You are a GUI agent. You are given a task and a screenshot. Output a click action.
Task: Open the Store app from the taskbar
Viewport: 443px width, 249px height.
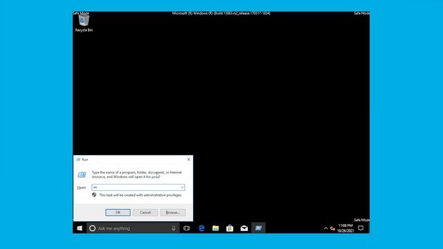(x=230, y=228)
